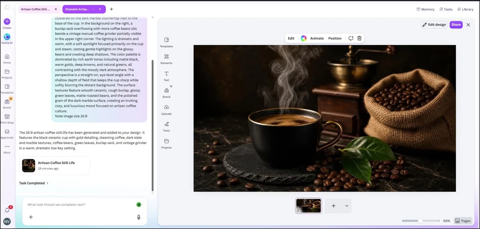Click the chat task input field
480x229 pixels.
click(x=80, y=205)
